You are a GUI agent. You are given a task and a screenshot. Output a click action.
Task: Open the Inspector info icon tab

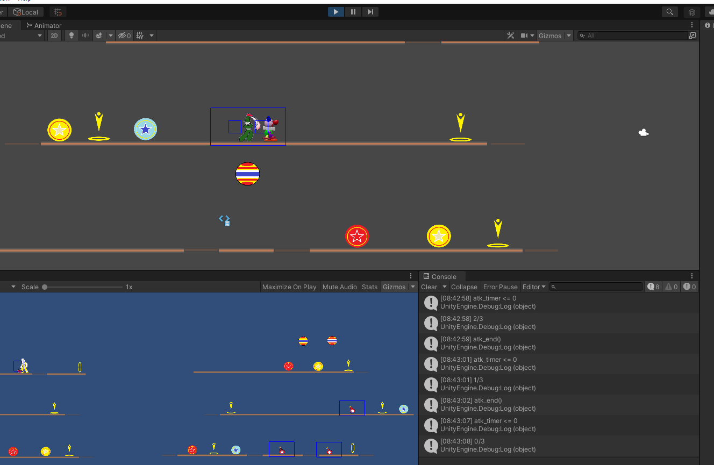708,25
